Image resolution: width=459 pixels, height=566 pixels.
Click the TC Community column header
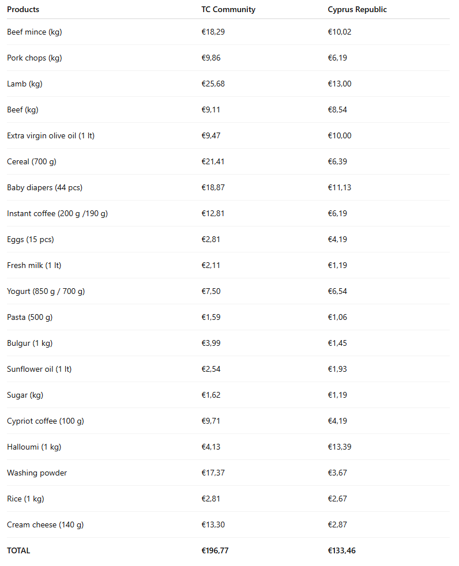(228, 9)
